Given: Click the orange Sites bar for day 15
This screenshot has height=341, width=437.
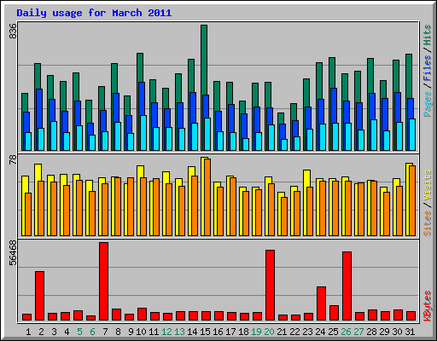Looking at the screenshot, I should tap(207, 197).
